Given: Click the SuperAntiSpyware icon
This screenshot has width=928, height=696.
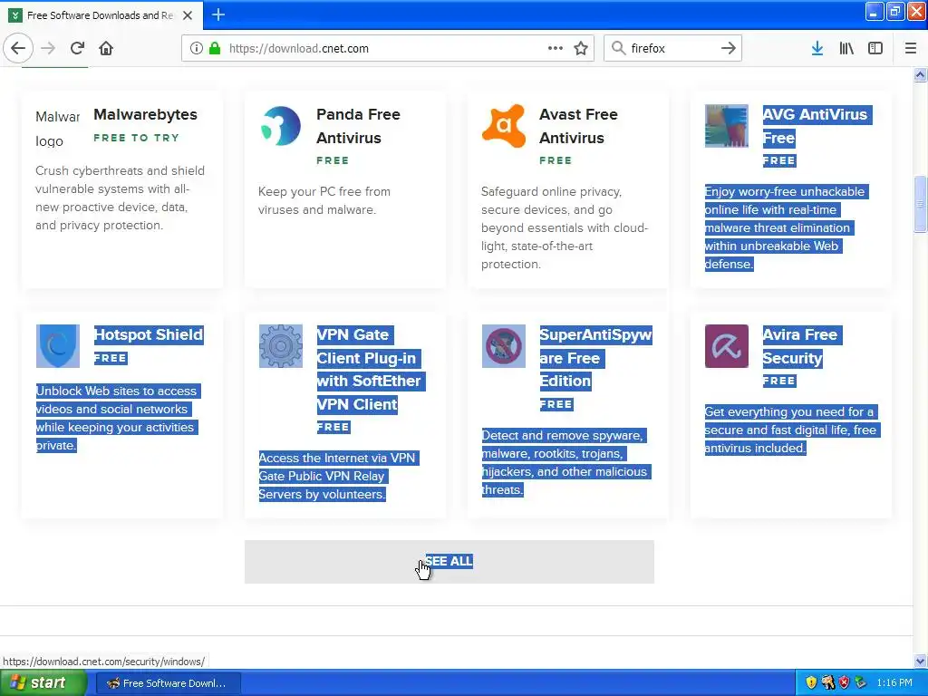Looking at the screenshot, I should pos(504,346).
